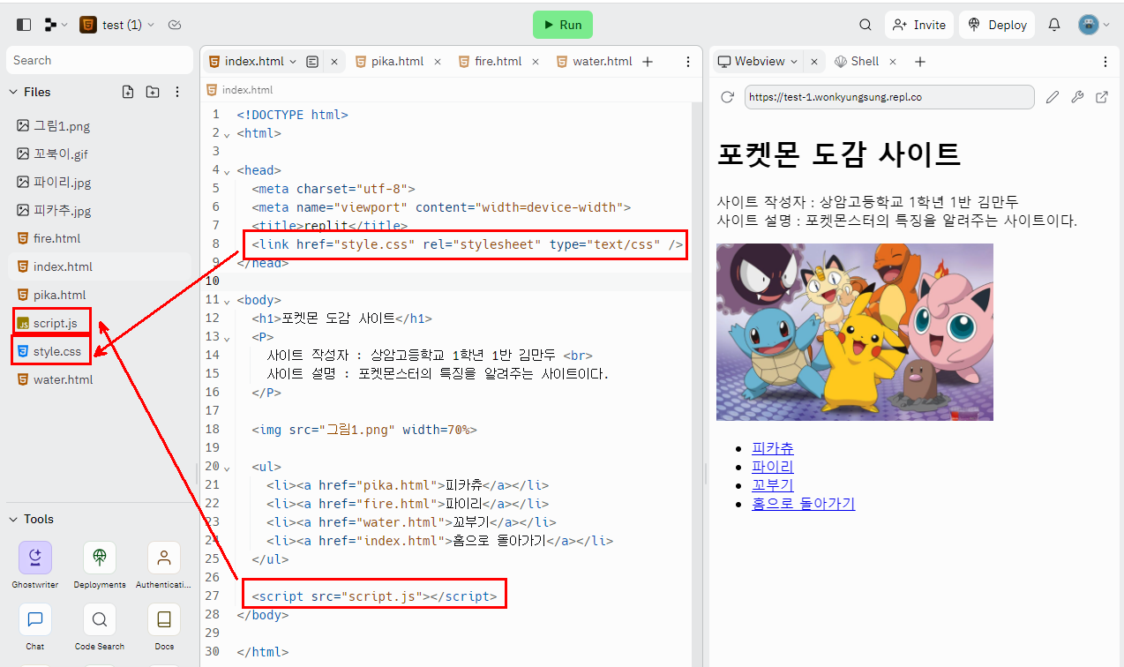The width and height of the screenshot is (1124, 667).
Task: Fold the ul tag at line 20
Action: [227, 468]
